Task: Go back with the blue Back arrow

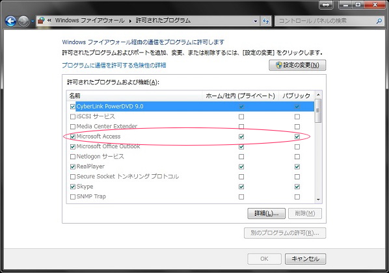Action: (x=10, y=21)
